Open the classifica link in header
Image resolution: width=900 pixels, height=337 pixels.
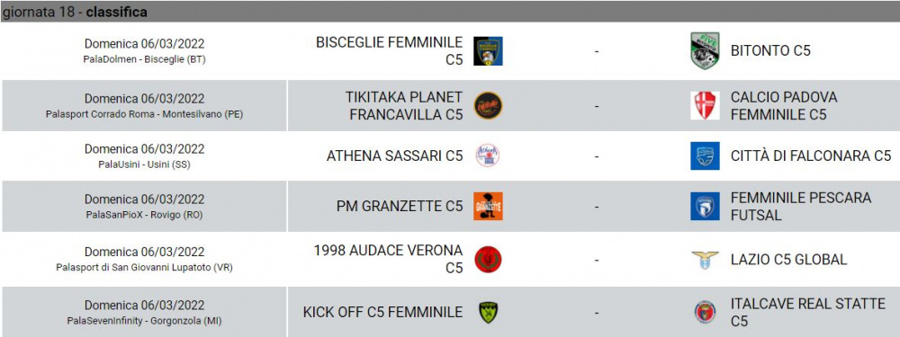point(116,12)
